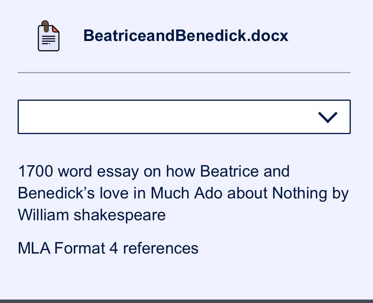Screen dimensions: 373x303
Task: Click the word "1700" in the description
Action: click(x=36, y=171)
